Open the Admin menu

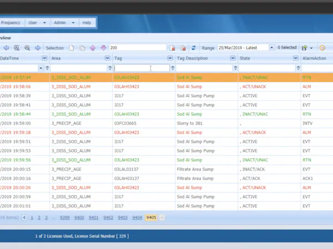[64, 23]
